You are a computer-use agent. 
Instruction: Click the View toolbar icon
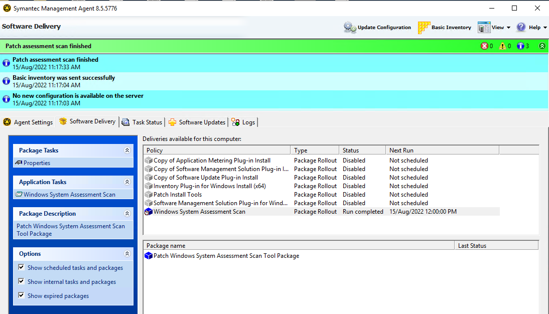pos(484,27)
